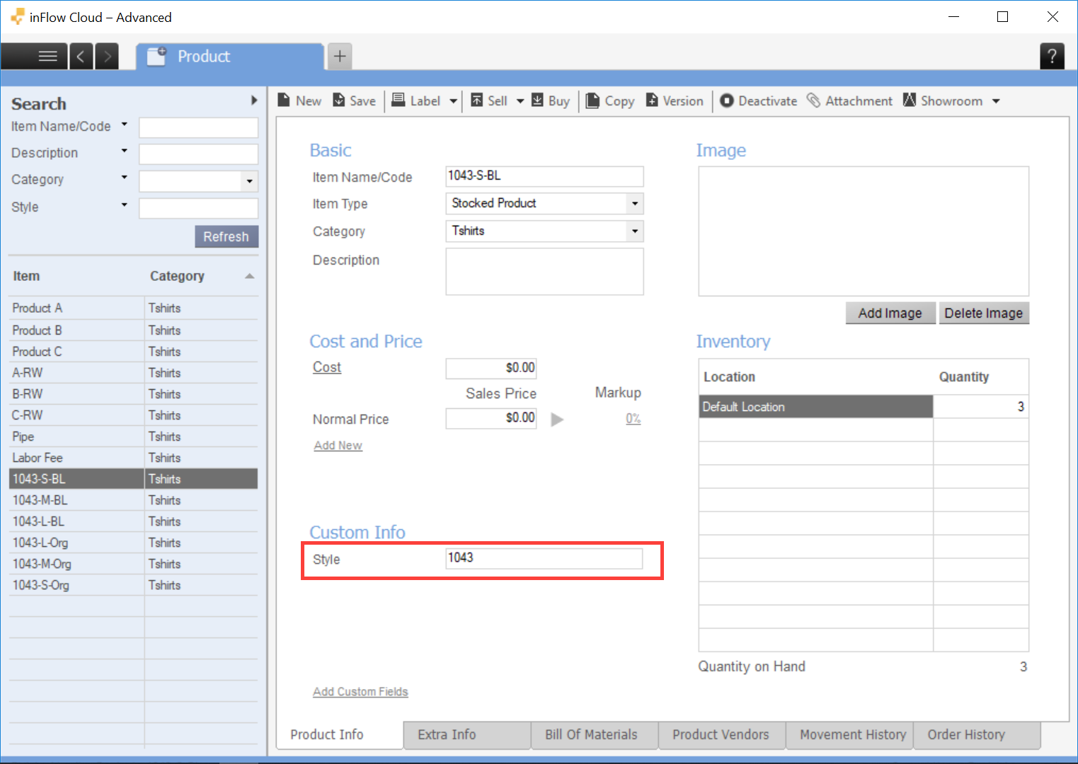Click the Cost amount field
Image resolution: width=1078 pixels, height=764 pixels.
coord(491,368)
